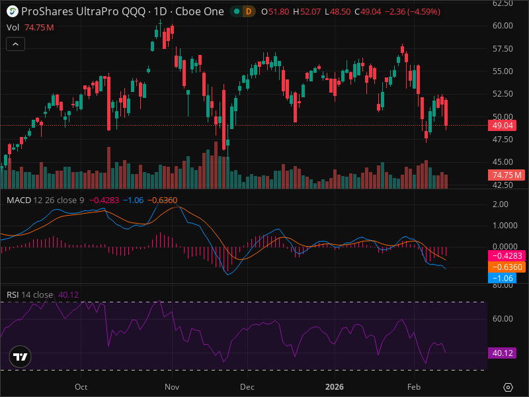Click the low price L48.50 value
This screenshot has height=397, width=529.
pyautogui.click(x=338, y=11)
